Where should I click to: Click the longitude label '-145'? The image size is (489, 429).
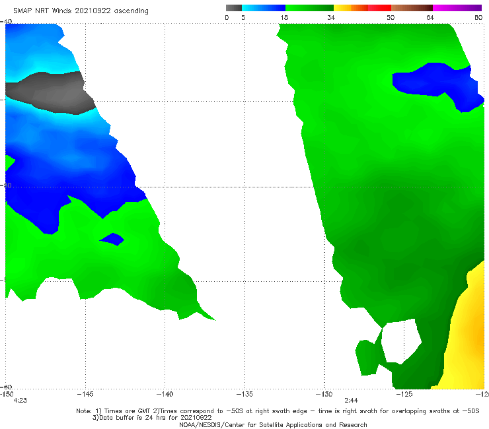85,394
